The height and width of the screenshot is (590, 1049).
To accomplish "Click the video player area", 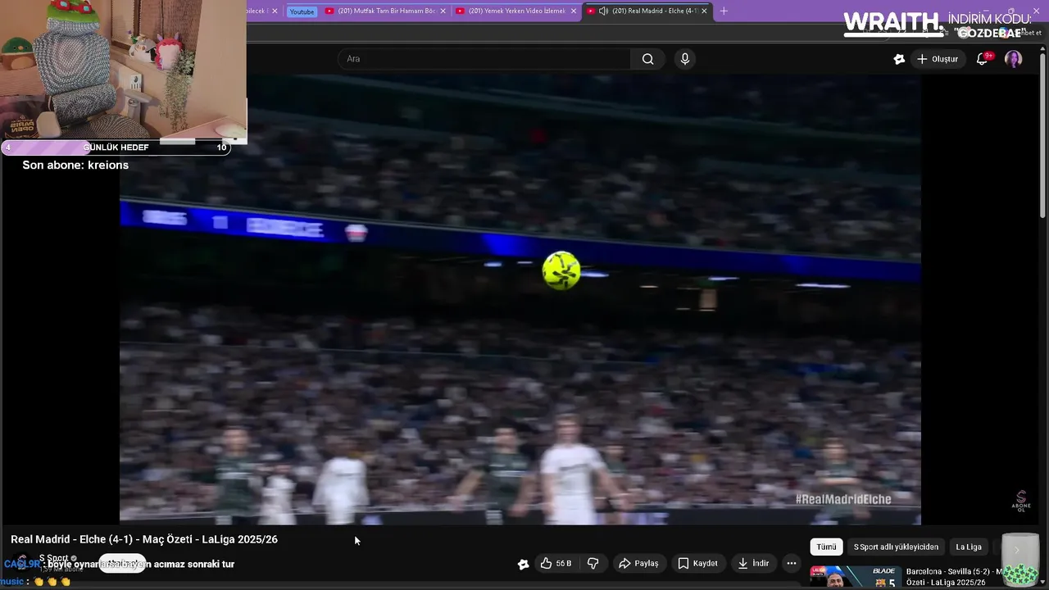I will click(x=520, y=299).
